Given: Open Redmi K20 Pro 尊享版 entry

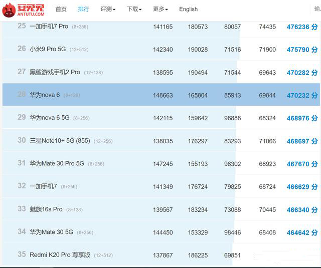Looking at the screenshot, I should coord(60,255).
